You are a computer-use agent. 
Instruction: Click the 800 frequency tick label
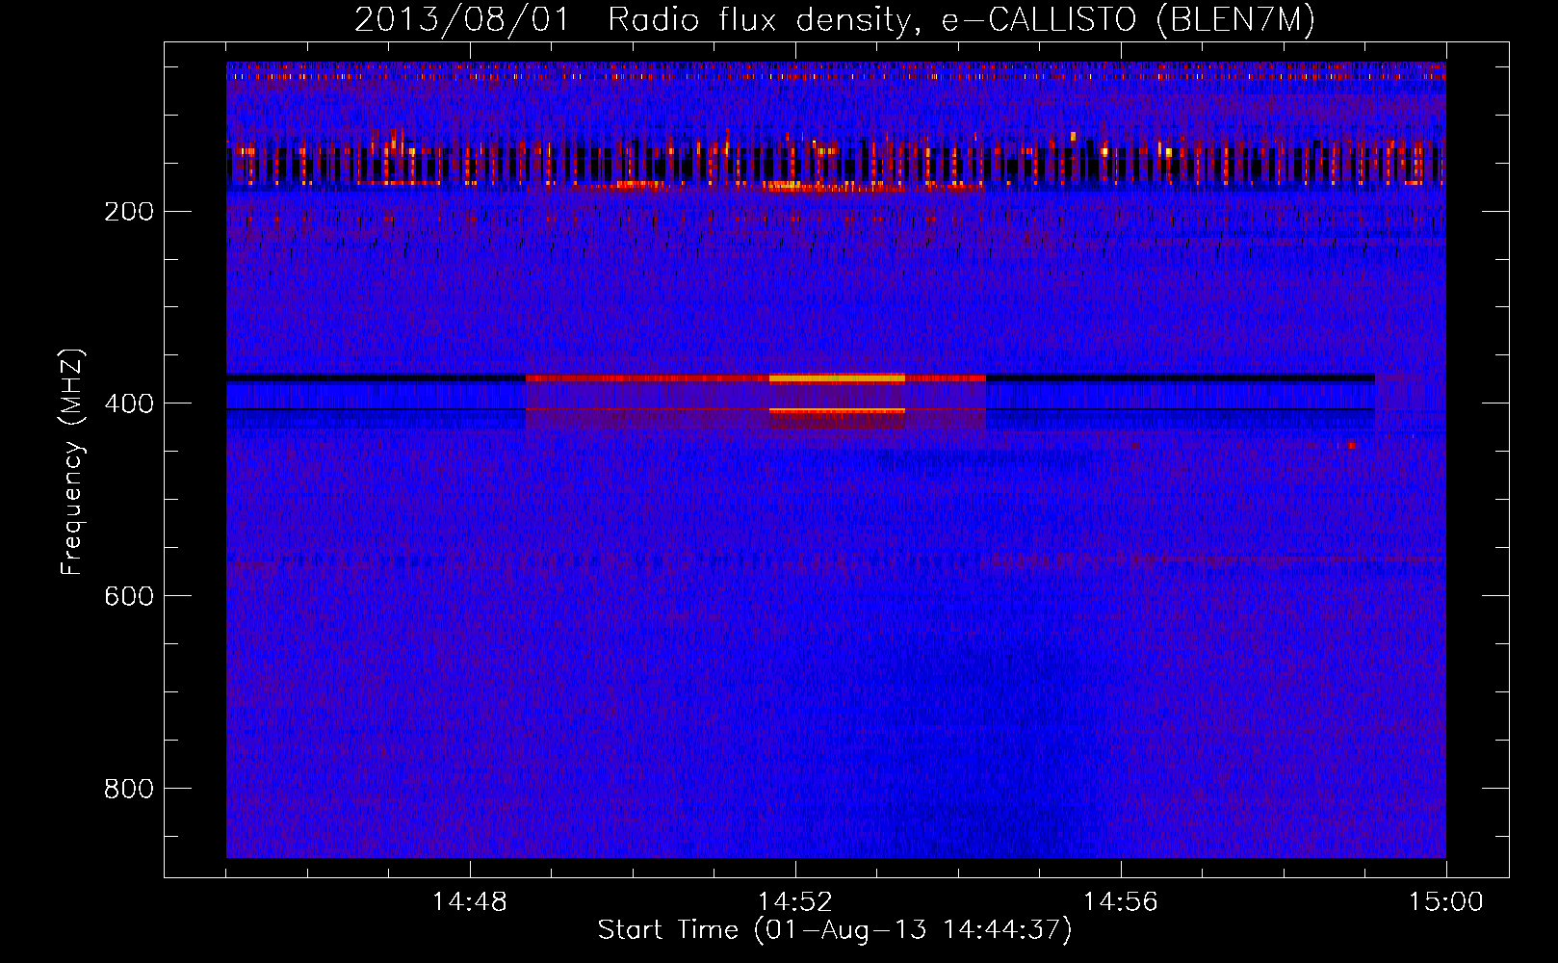[x=129, y=789]
